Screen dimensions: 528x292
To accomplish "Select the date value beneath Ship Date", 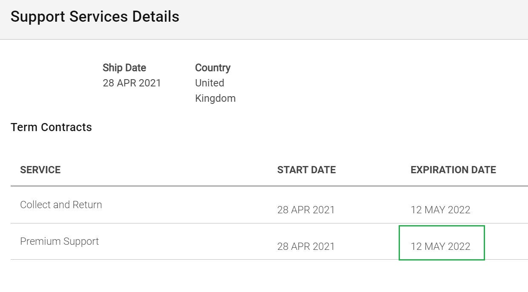I will [x=132, y=83].
